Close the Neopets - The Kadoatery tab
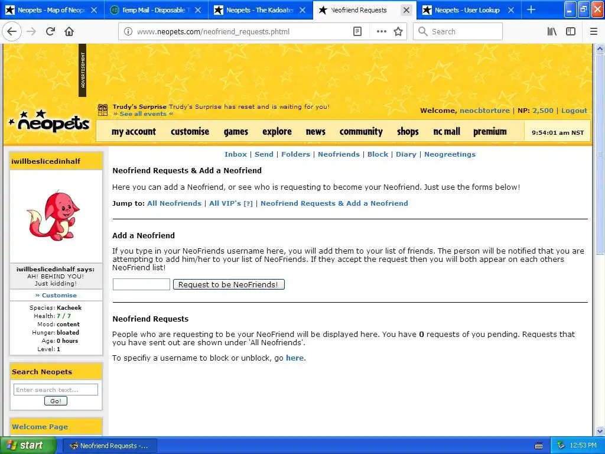 302,10
